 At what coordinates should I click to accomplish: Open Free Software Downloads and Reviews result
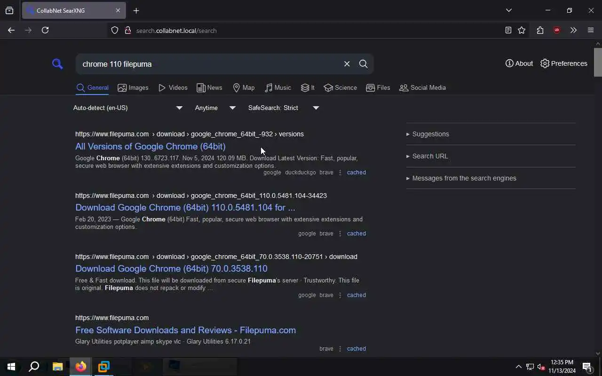point(185,330)
